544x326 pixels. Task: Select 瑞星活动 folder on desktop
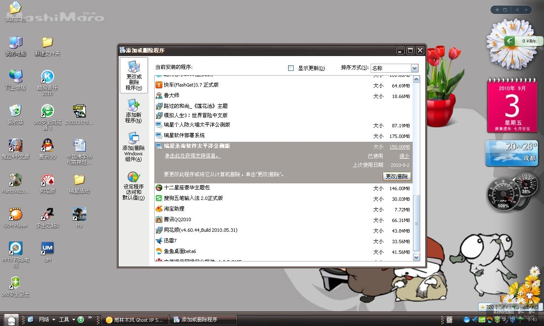pyautogui.click(x=79, y=183)
